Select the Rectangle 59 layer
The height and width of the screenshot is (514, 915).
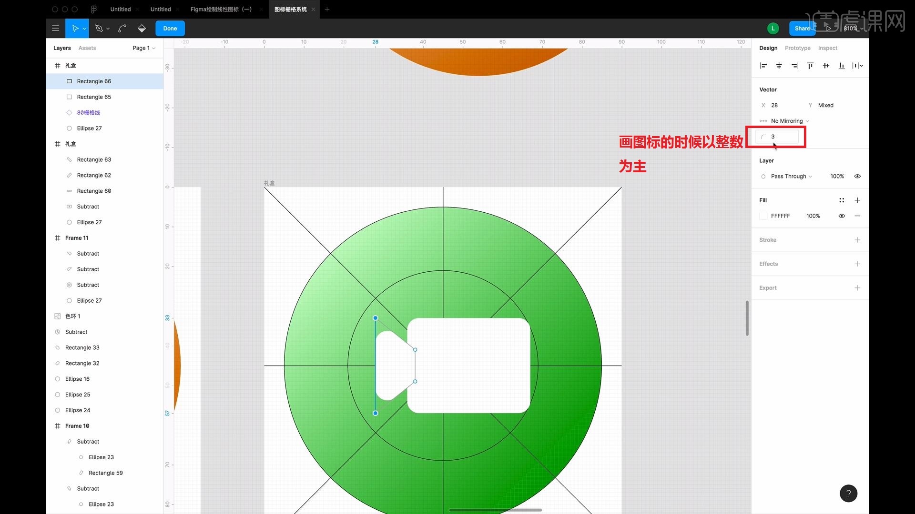coord(105,473)
